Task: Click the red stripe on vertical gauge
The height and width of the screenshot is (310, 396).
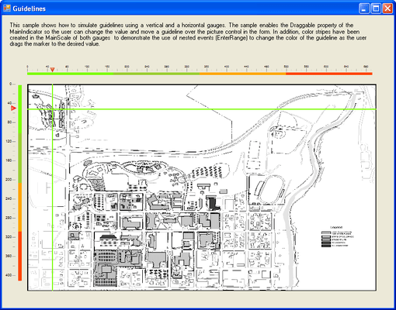Action: [20, 256]
